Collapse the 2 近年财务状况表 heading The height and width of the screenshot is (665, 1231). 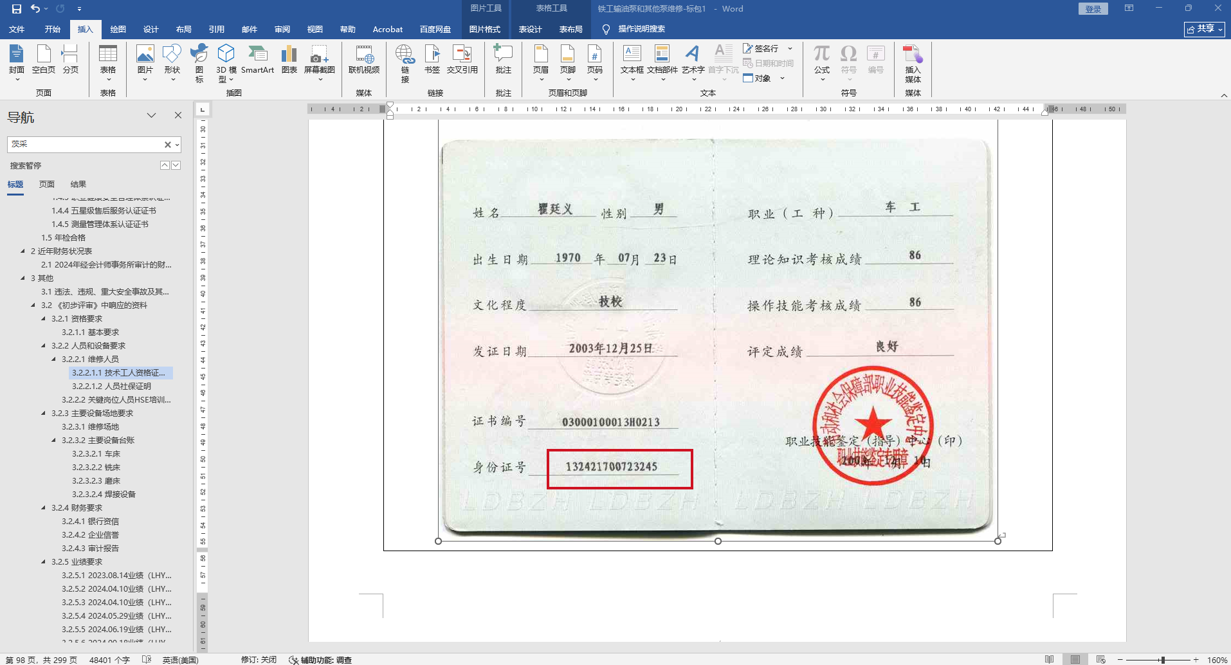23,251
